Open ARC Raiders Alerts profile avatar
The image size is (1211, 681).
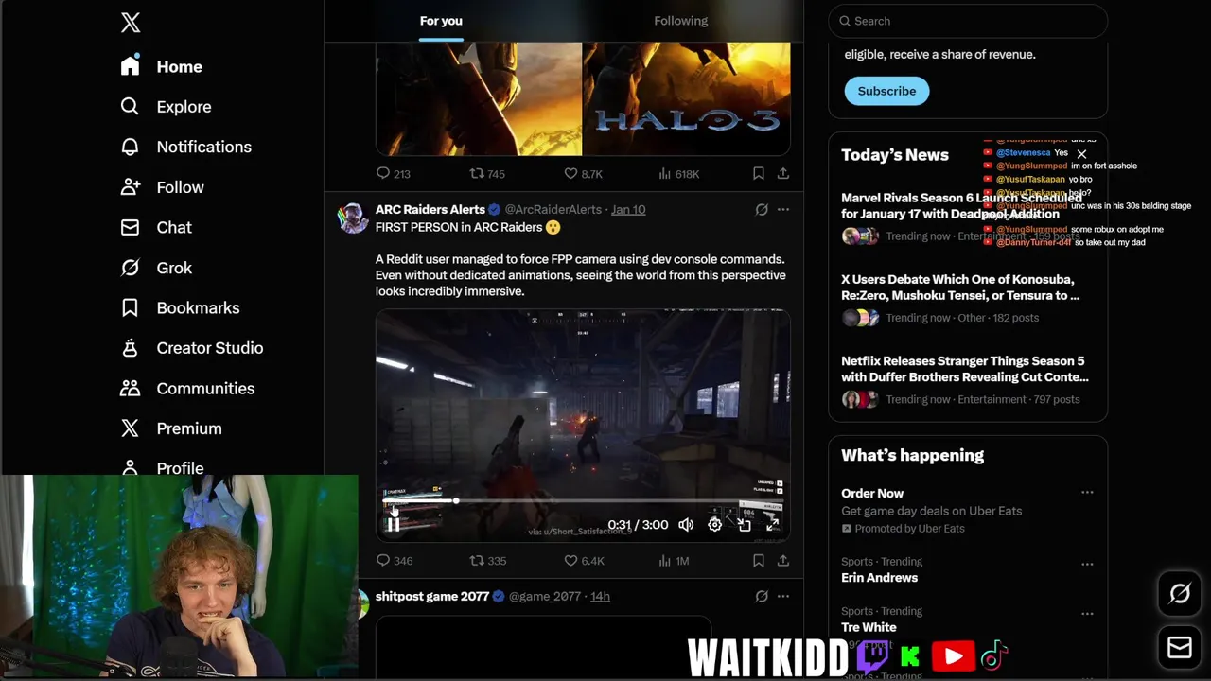pyautogui.click(x=354, y=218)
